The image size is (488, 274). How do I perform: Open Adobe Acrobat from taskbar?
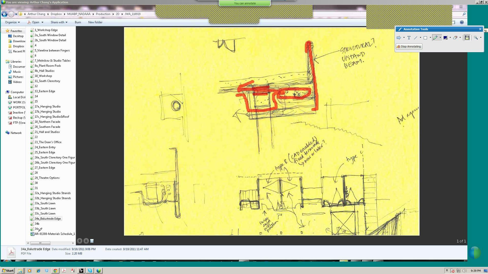[x=64, y=271]
